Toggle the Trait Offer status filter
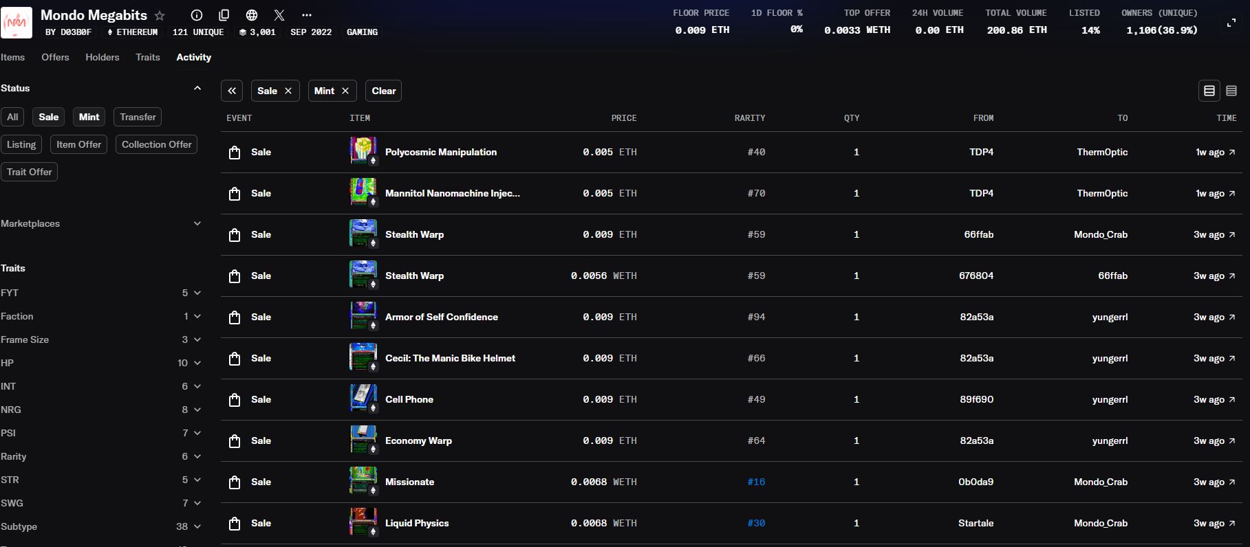The height and width of the screenshot is (547, 1250). point(30,172)
